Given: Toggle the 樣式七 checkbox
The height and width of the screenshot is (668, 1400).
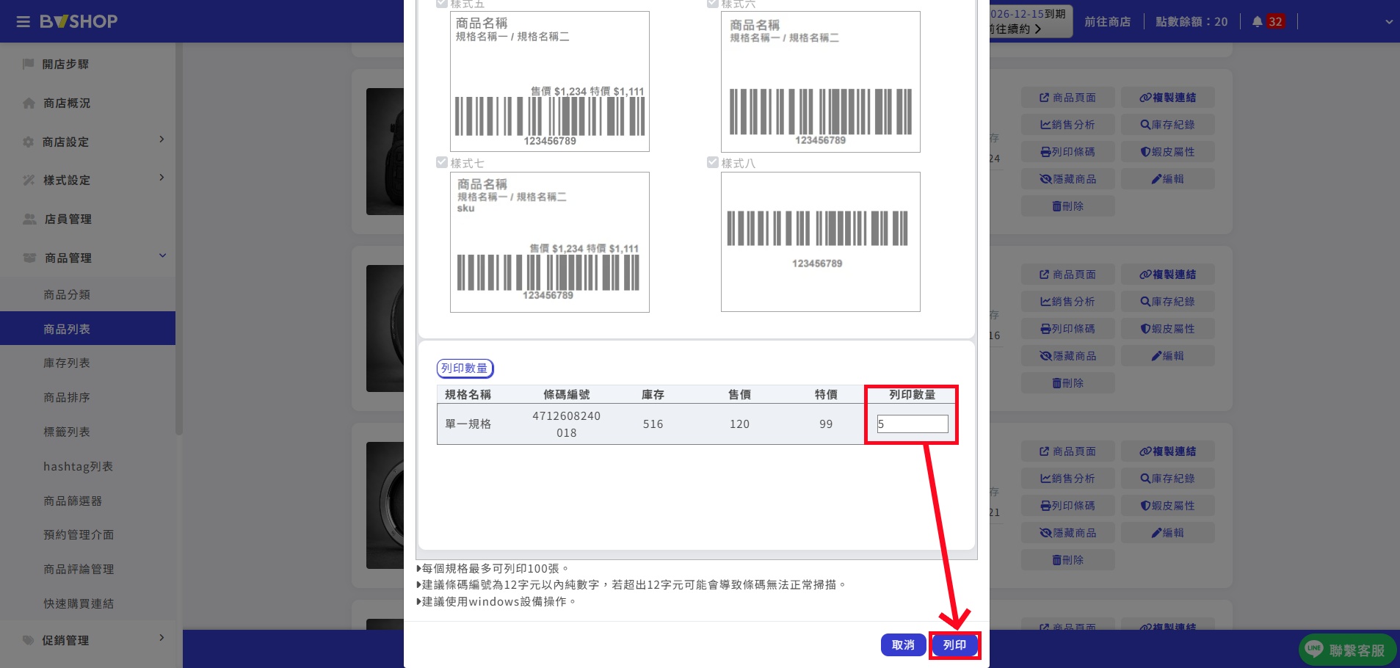Looking at the screenshot, I should tap(442, 162).
